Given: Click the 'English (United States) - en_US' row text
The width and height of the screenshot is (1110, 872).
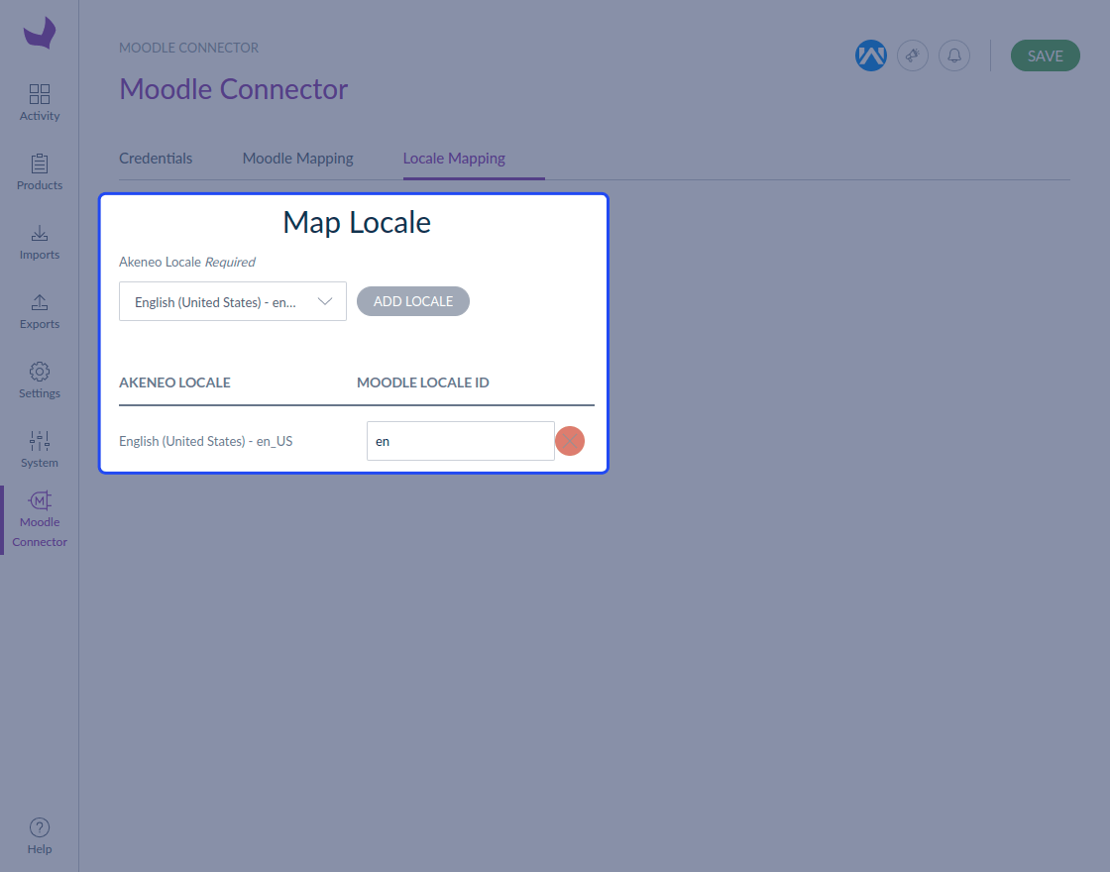Looking at the screenshot, I should (206, 441).
